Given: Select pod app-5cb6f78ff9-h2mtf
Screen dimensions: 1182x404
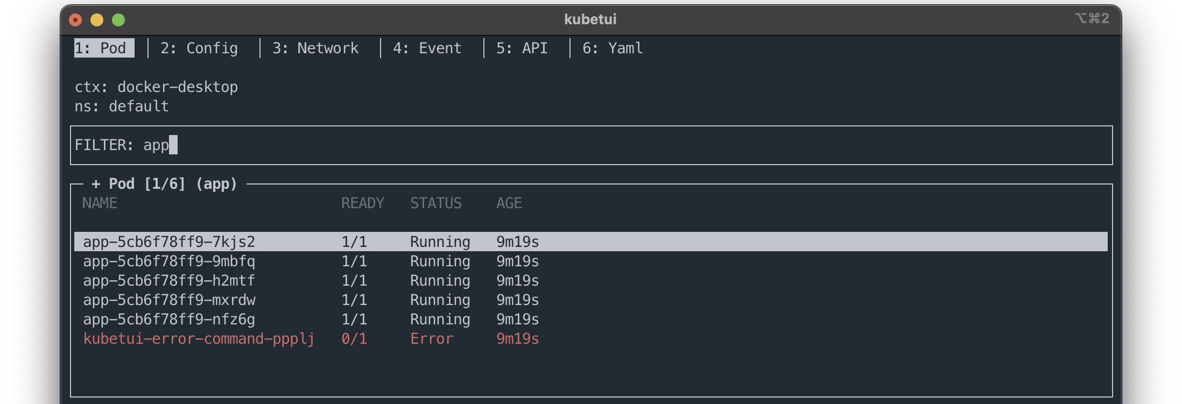Looking at the screenshot, I should point(591,280).
